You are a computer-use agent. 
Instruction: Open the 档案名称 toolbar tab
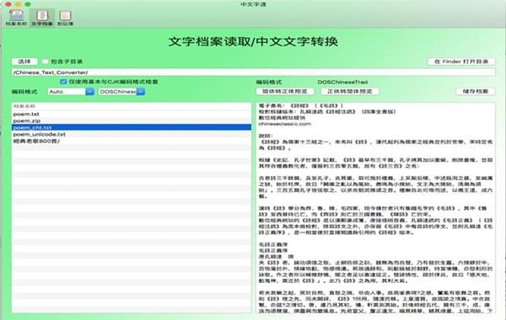point(16,18)
